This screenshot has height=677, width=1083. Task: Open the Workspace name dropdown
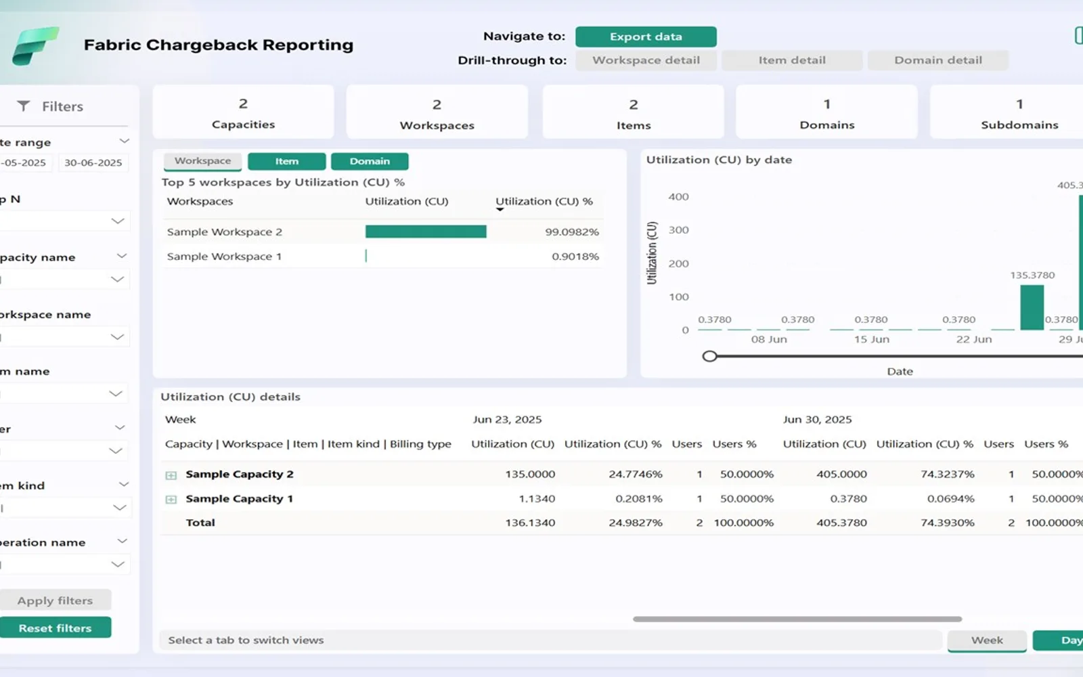click(x=117, y=336)
